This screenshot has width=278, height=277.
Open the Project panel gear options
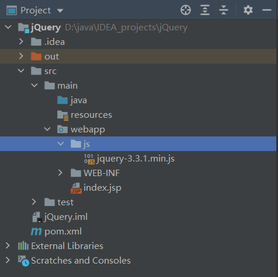click(x=248, y=10)
